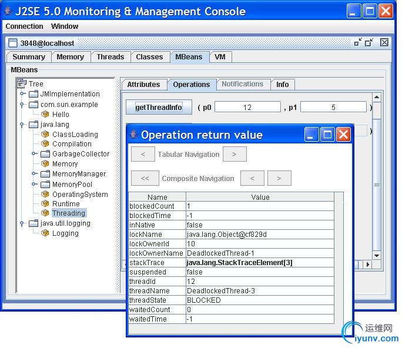The image size is (402, 348).
Task: Expand the GarbageCollector tree node
Action: [35, 153]
